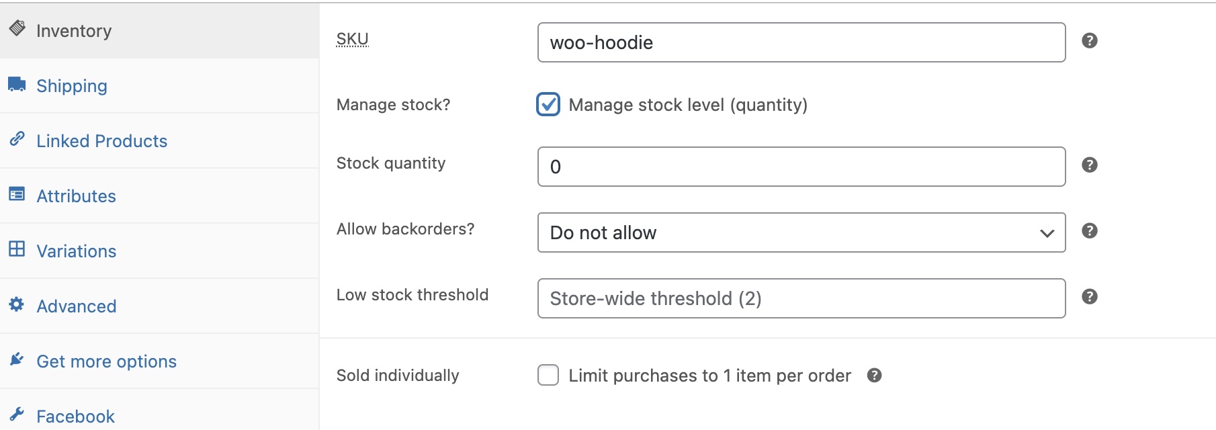The height and width of the screenshot is (430, 1216).
Task: Click the Shipping truck icon
Action: [x=17, y=85]
